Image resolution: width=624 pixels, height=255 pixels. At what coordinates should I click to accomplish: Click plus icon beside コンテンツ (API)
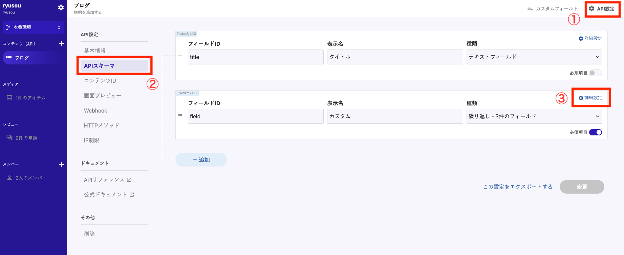(61, 43)
